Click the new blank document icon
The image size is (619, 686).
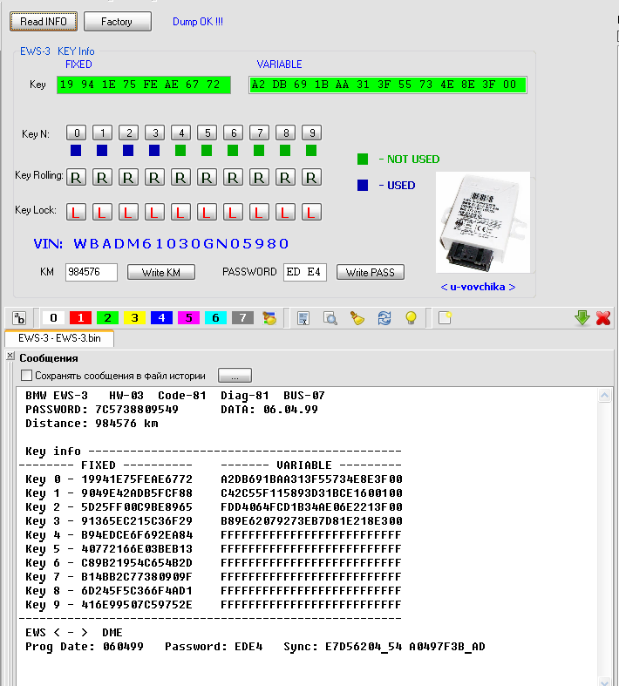[445, 318]
